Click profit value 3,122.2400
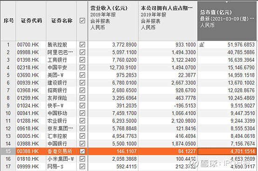This screenshot has height=171, width=258. [x=183, y=60]
